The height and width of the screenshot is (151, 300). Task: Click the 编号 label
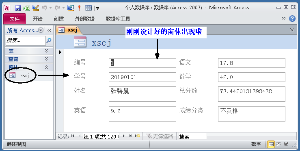coord(80,62)
